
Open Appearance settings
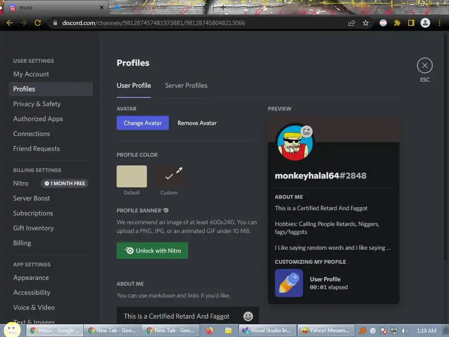[51, 278]
